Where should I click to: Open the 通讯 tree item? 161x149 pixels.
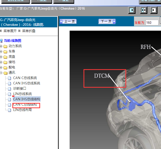[12, 72]
